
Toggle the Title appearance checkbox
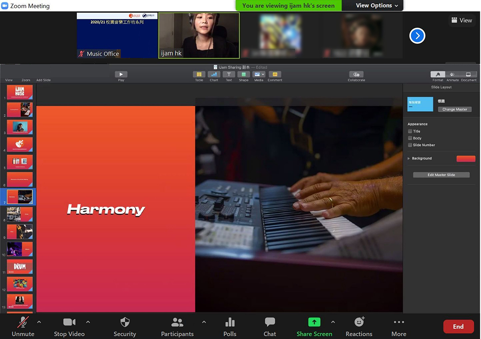coord(410,131)
